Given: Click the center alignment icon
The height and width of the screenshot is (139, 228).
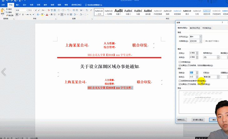Looking at the screenshot, I should [x=62, y=15].
